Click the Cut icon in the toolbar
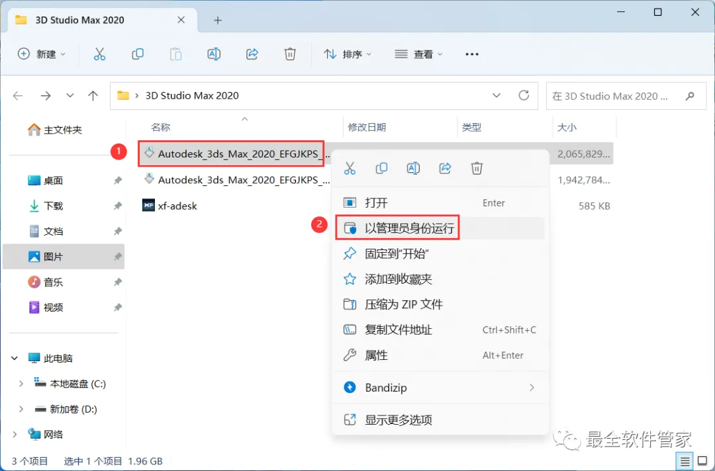715x471 pixels. [99, 54]
